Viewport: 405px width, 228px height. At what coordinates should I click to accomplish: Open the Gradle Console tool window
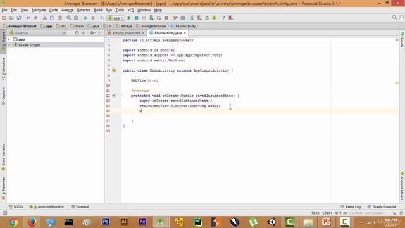(382, 207)
